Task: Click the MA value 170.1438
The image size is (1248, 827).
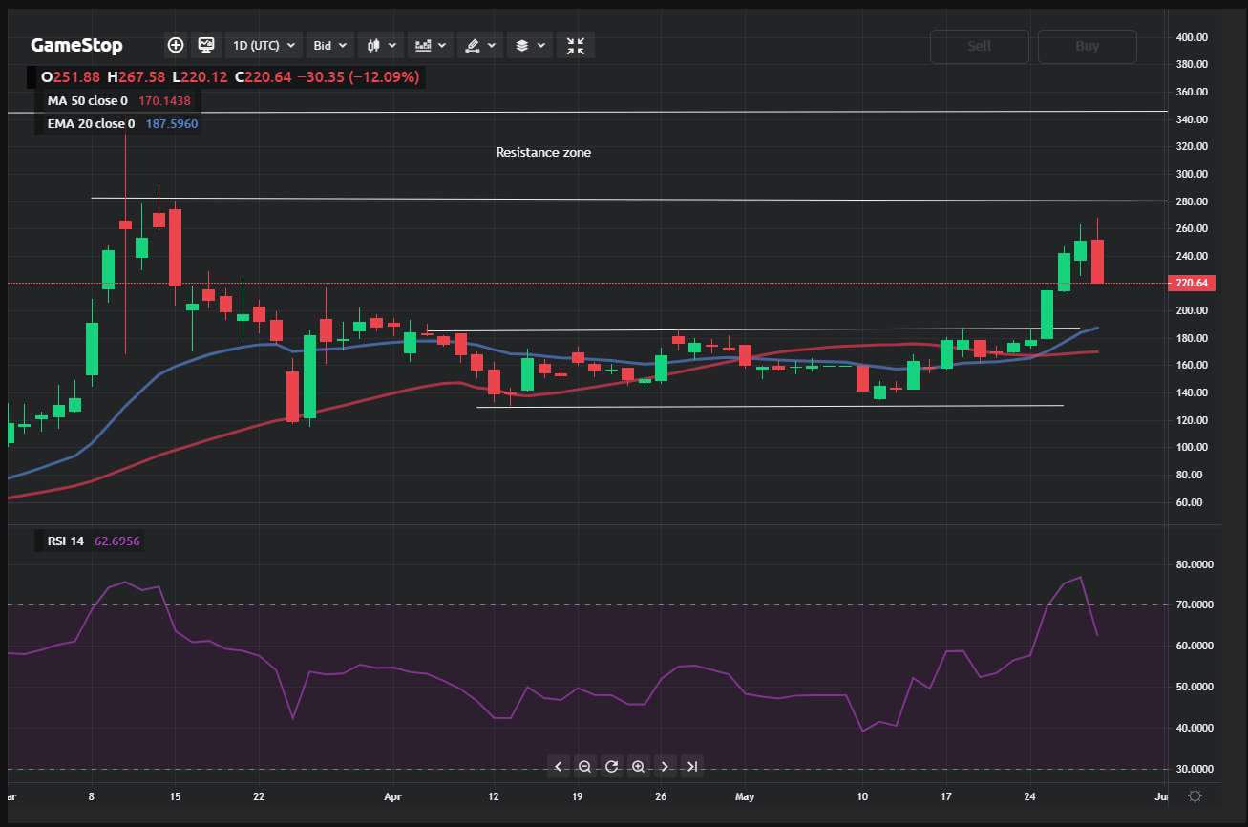Action: 164,100
